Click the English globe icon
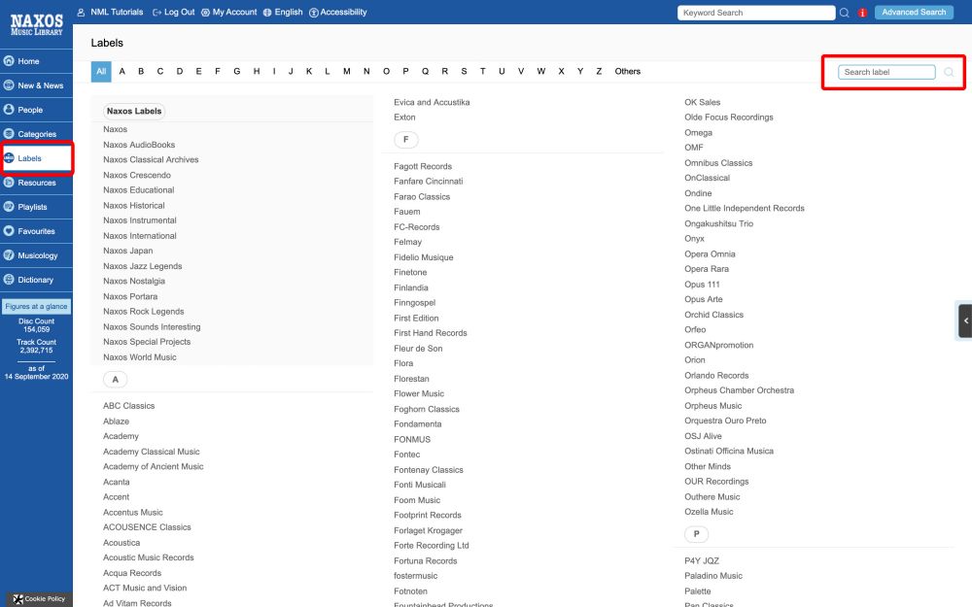This screenshot has width=972, height=607. click(267, 12)
